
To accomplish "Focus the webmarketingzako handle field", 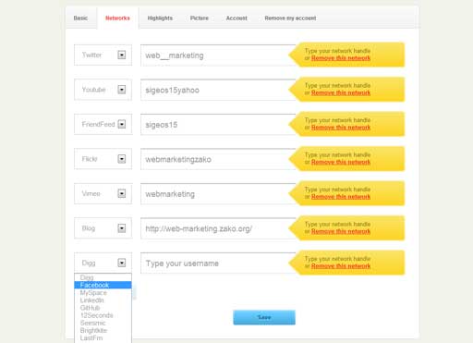I will tap(218, 159).
